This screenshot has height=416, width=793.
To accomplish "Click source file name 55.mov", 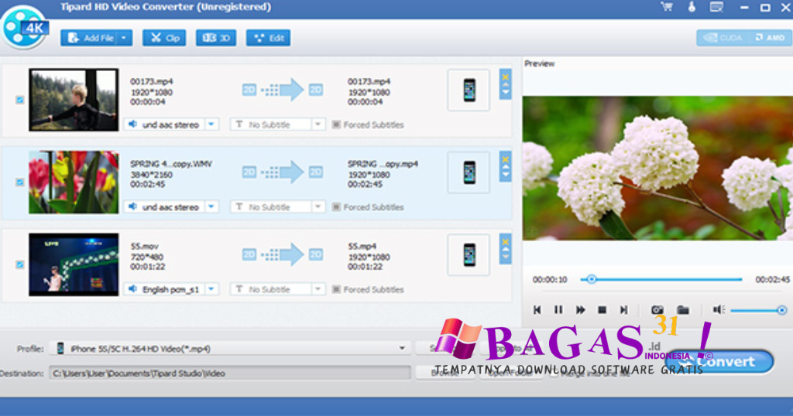I will [145, 247].
